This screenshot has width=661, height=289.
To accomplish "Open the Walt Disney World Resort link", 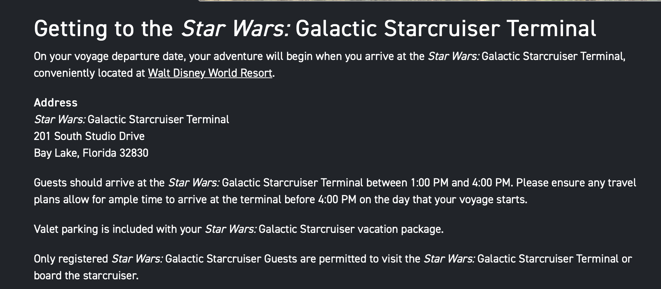I will coord(210,73).
